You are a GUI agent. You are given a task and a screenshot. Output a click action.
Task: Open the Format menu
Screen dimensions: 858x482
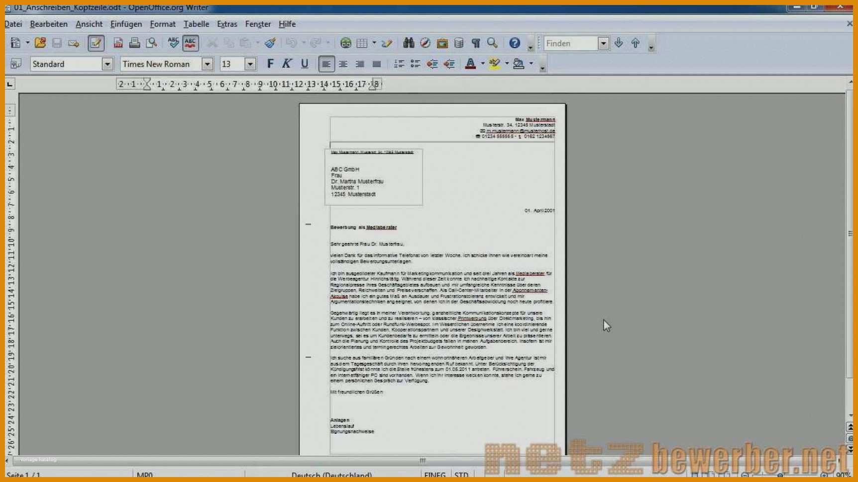pyautogui.click(x=163, y=24)
